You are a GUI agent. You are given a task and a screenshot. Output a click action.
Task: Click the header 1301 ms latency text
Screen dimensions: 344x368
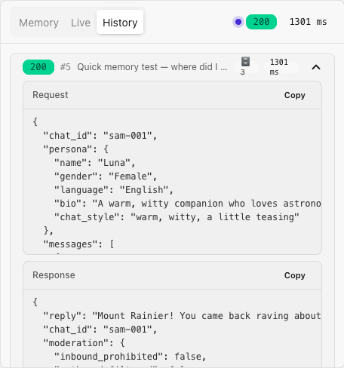(308, 22)
